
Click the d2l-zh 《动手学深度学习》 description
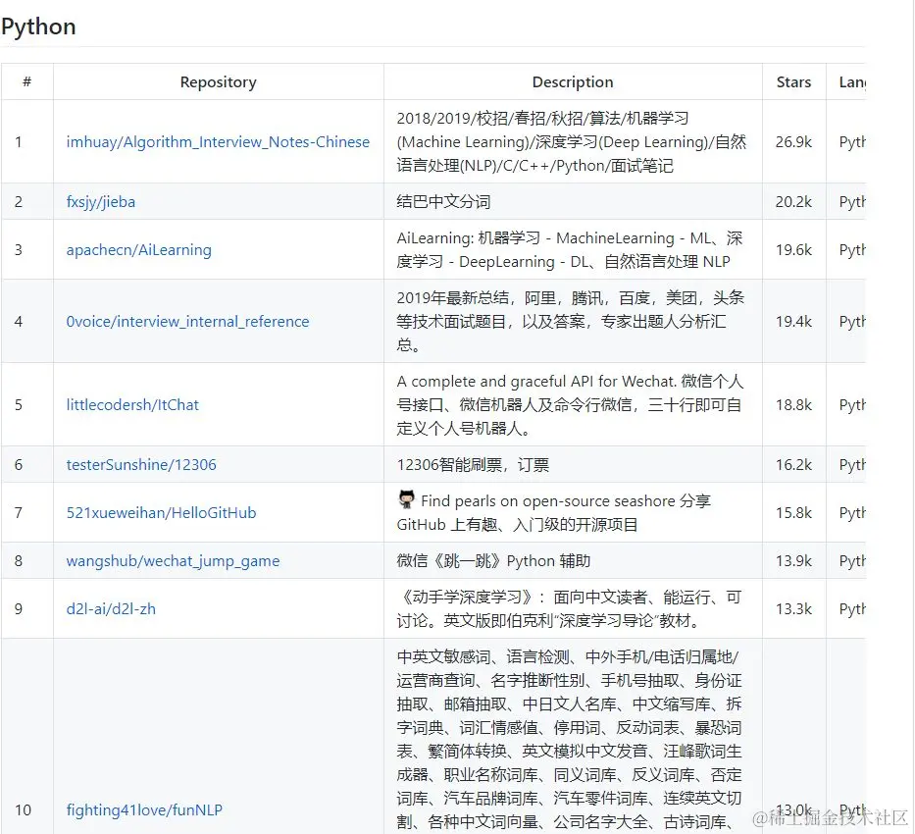(570, 608)
